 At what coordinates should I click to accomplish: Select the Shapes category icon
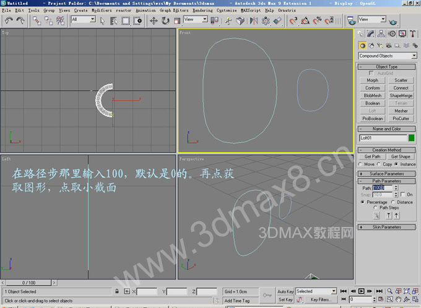click(371, 46)
